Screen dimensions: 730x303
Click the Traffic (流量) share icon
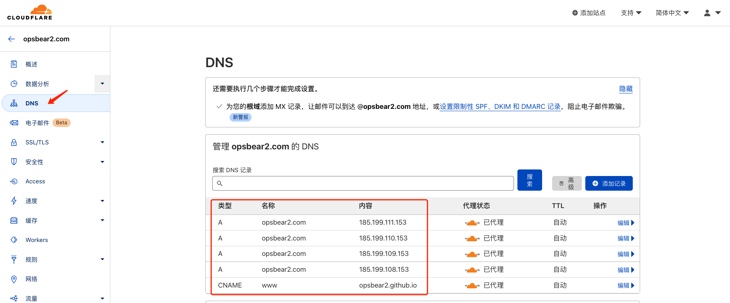(x=14, y=298)
